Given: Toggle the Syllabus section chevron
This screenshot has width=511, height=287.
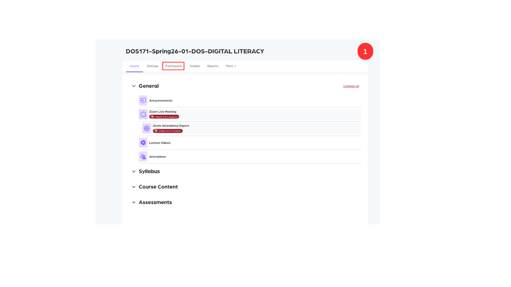Looking at the screenshot, I should tap(134, 172).
